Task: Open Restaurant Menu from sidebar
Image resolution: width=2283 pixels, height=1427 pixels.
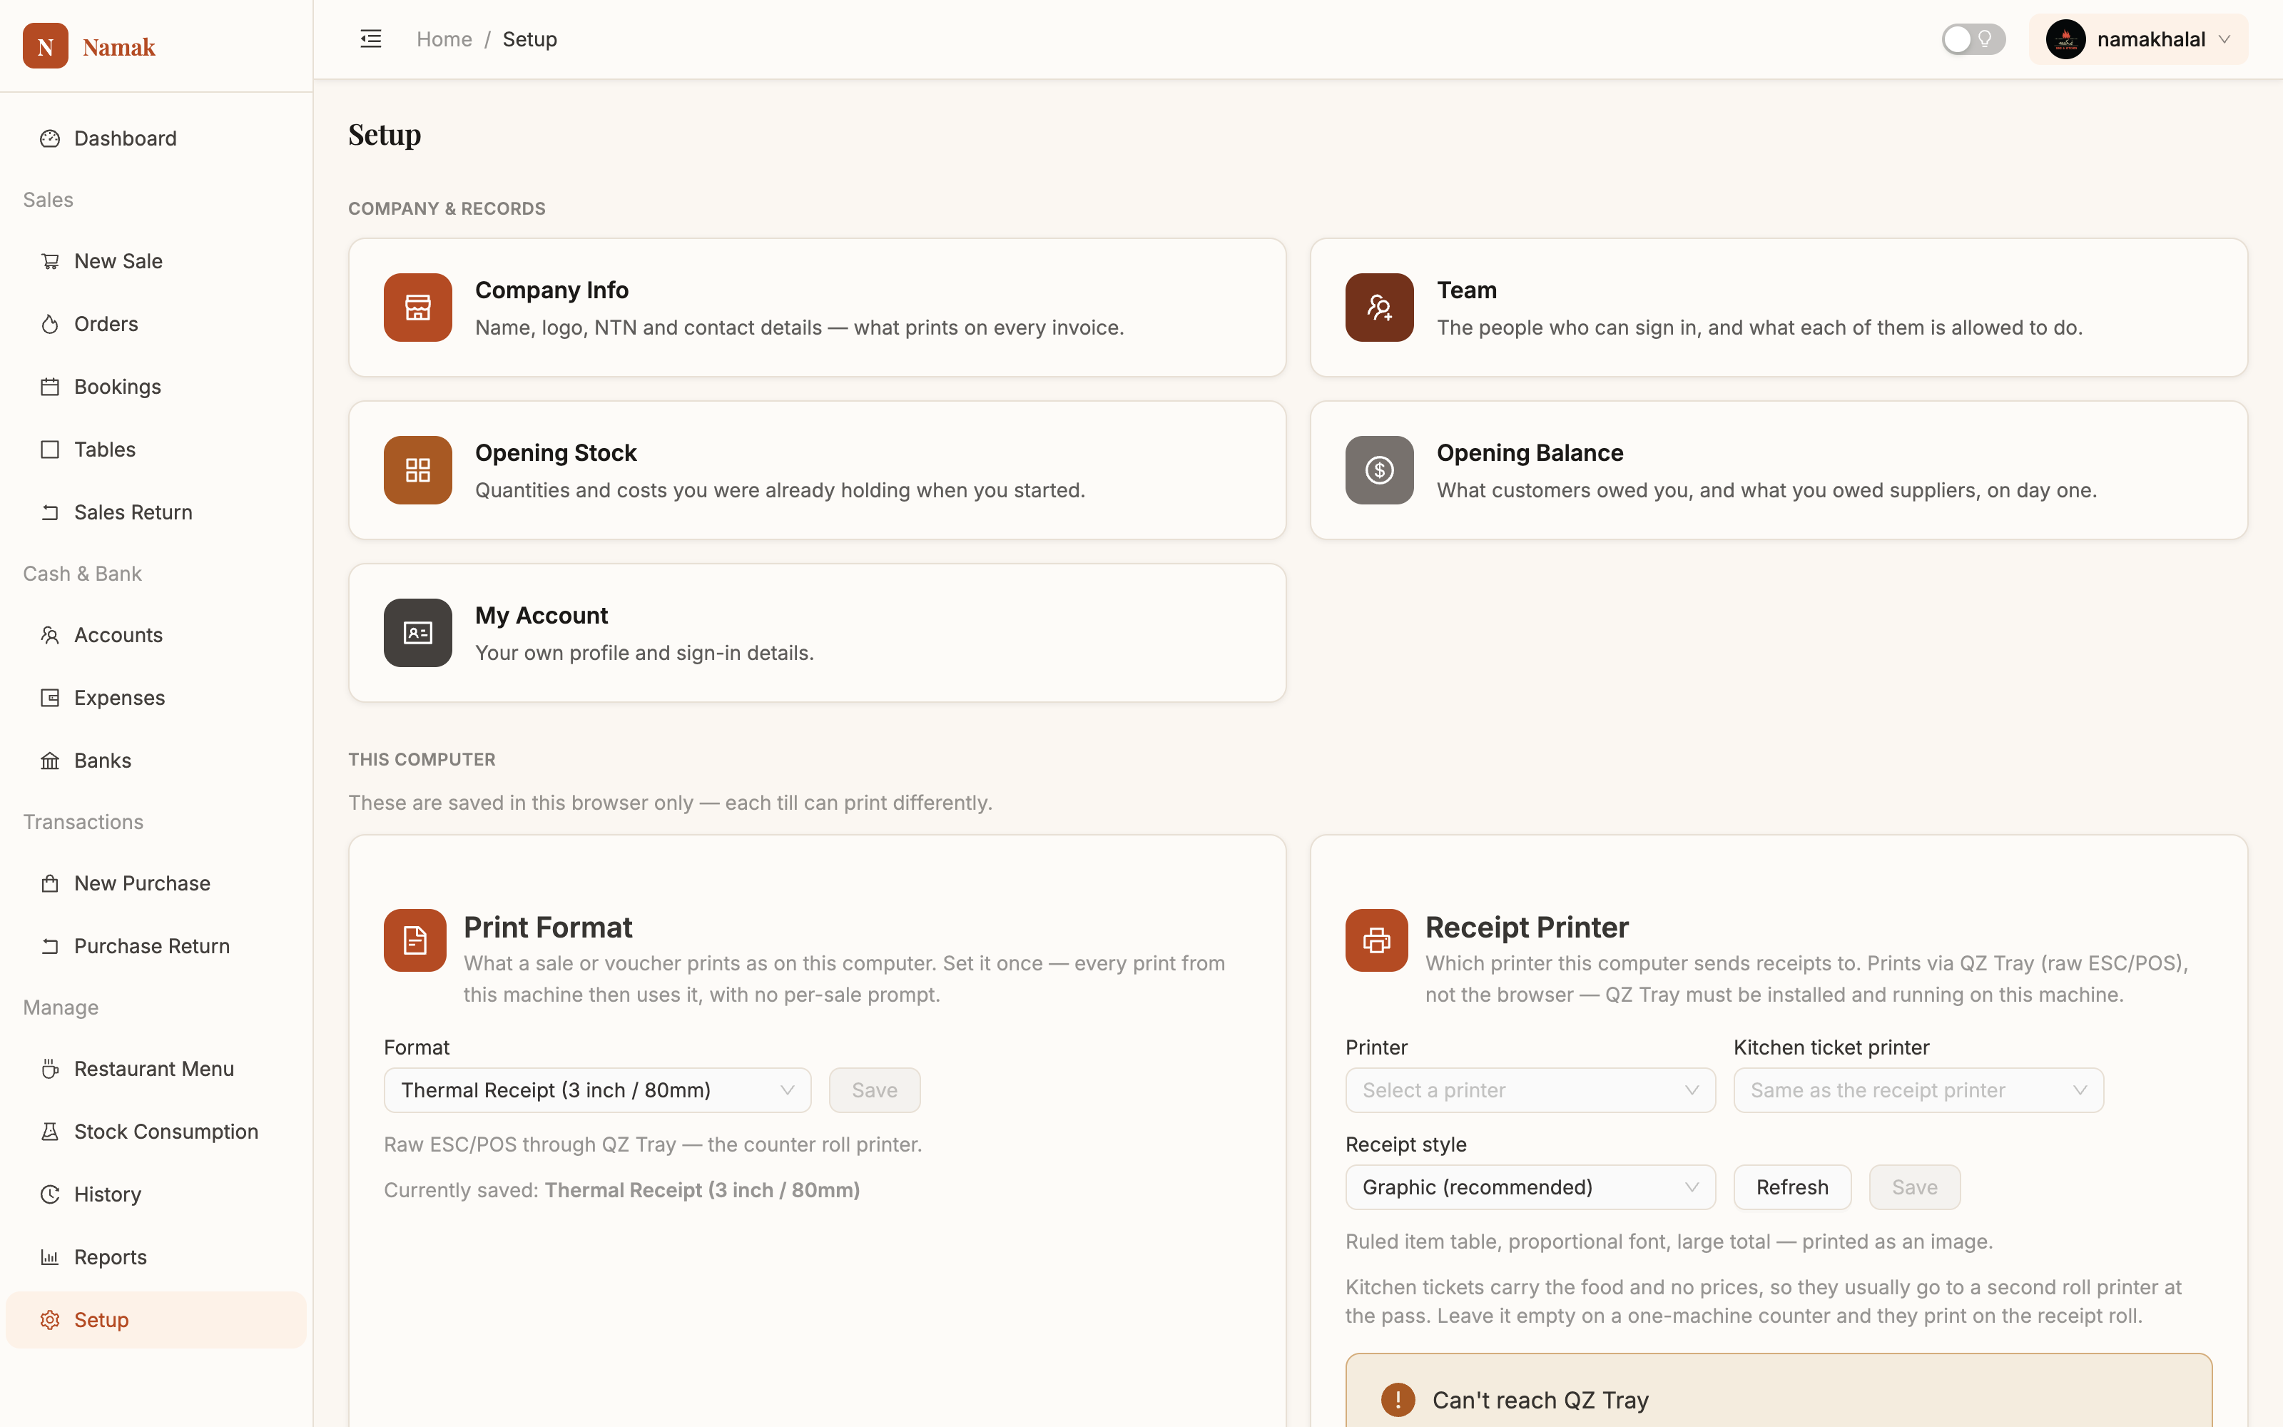Action: coord(156,1068)
